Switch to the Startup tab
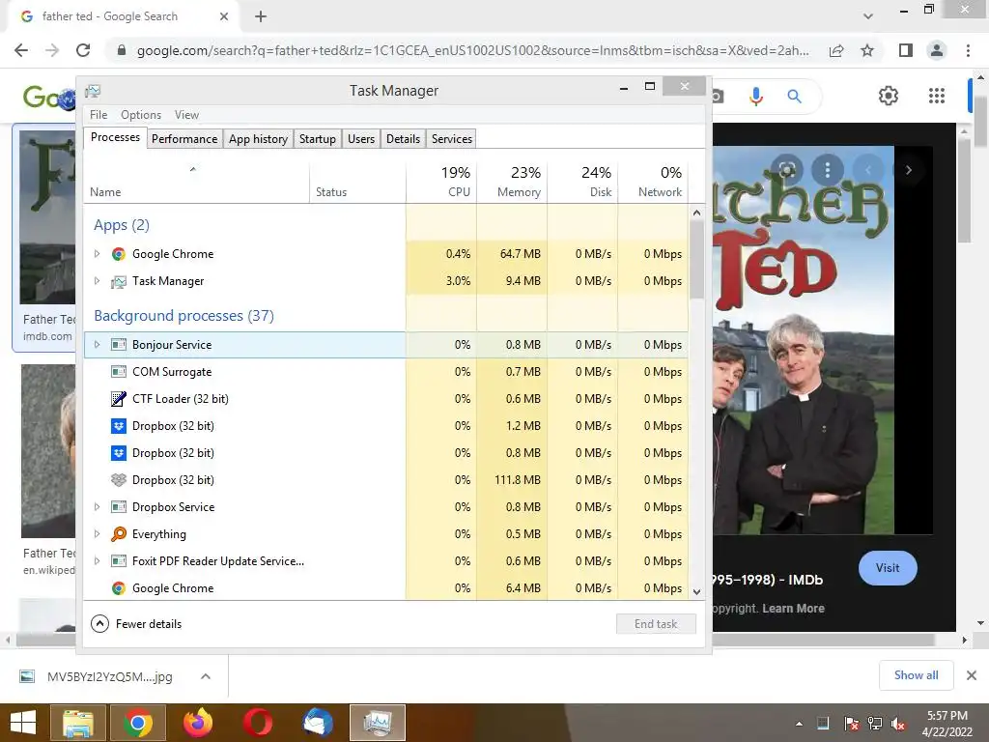Viewport: 989px width, 742px height. [317, 139]
